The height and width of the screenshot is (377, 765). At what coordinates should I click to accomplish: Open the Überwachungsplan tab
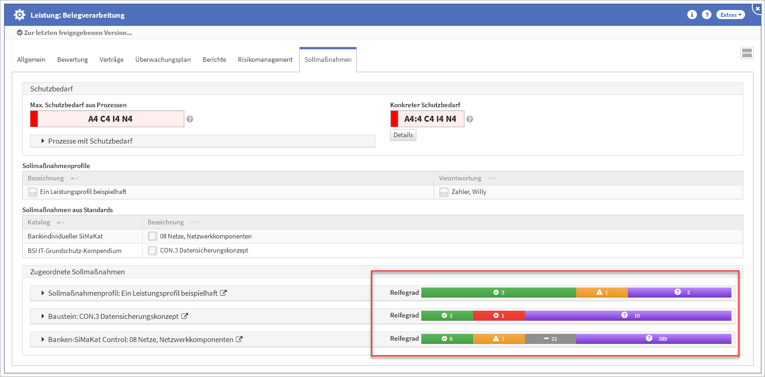(163, 60)
